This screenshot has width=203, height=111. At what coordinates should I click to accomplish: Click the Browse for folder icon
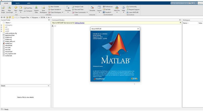10,17
